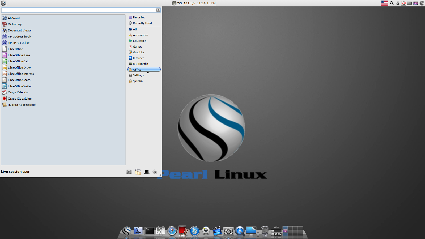Click the mail envelope tray icon
425x239 pixels.
click(410, 3)
